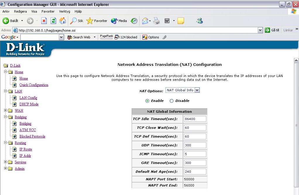Image resolution: width=299 pixels, height=195 pixels.
Task: Click the Google toolbar search input box
Action: [40, 37]
